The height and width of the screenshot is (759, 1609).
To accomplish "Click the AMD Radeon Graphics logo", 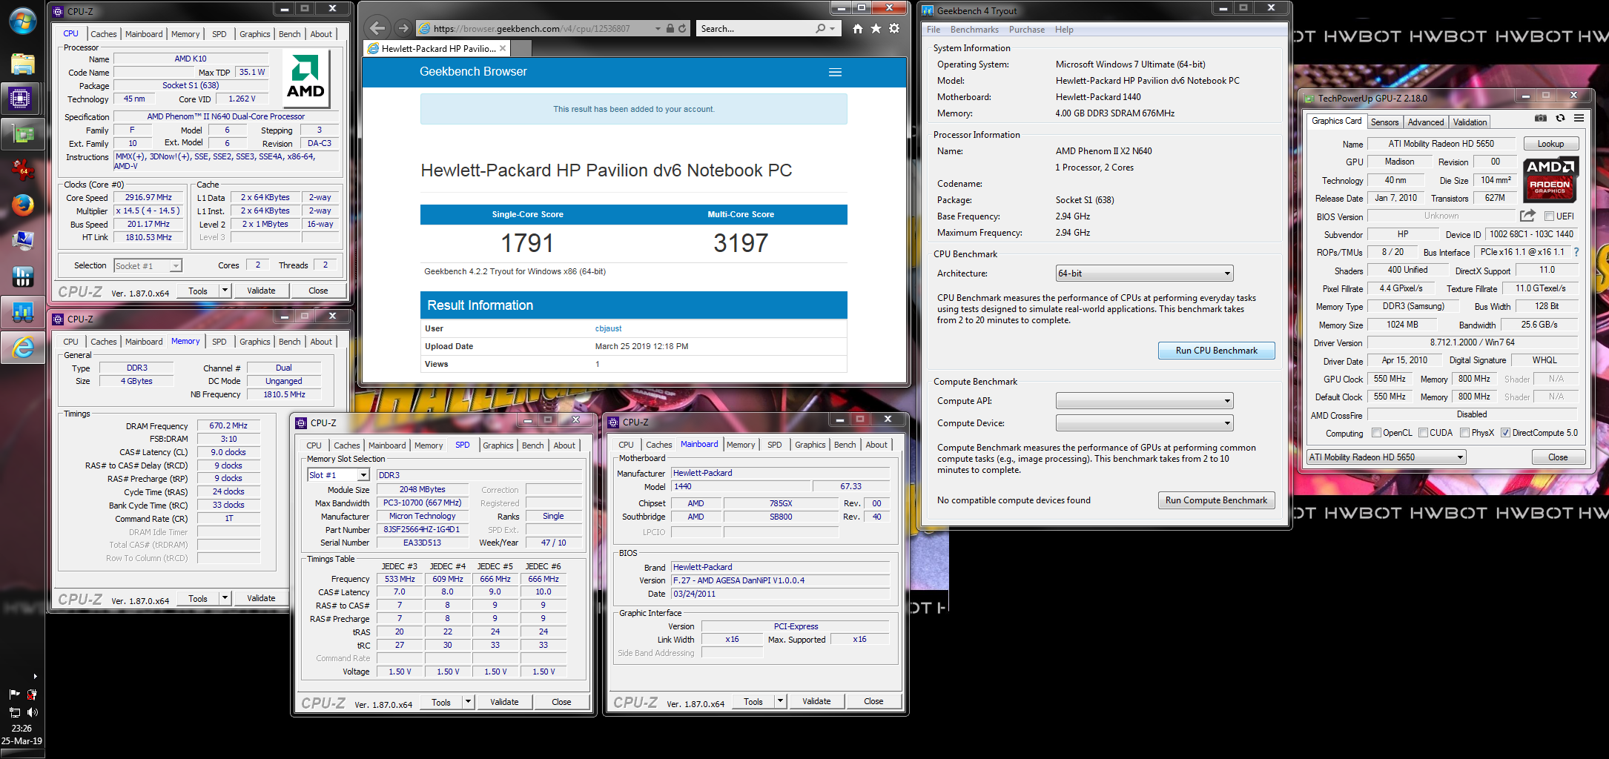I will [x=1550, y=179].
